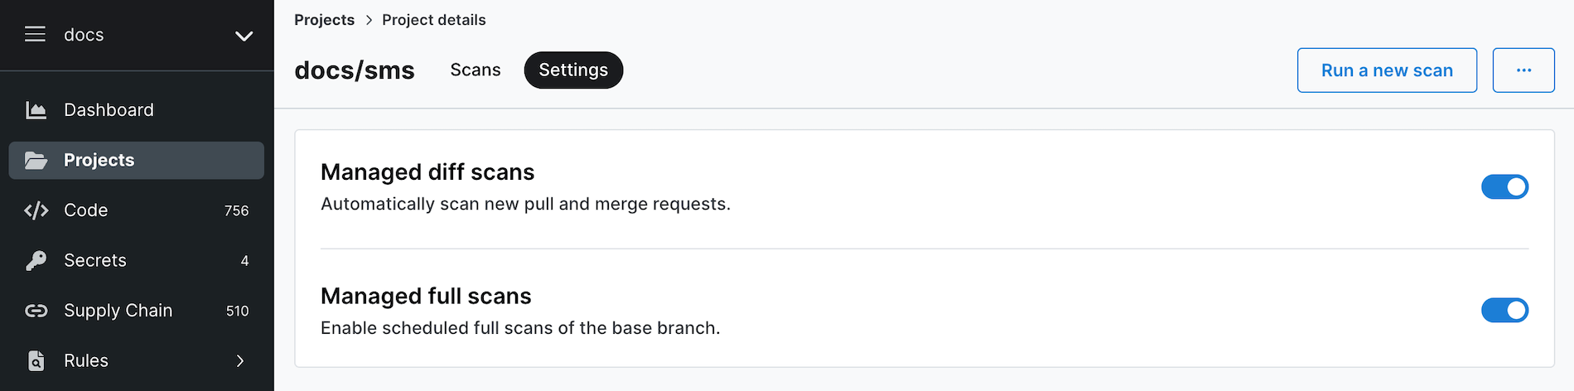Click the Code brackets icon

point(36,210)
